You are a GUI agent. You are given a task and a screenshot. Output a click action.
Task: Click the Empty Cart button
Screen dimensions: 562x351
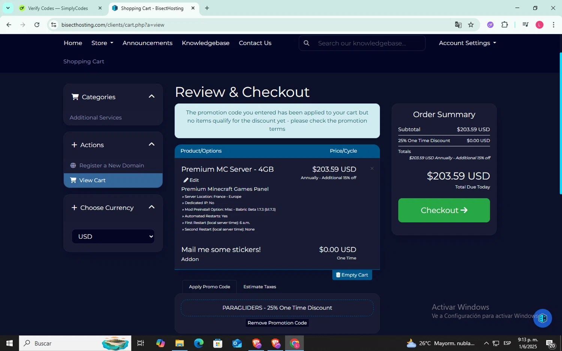(x=352, y=275)
